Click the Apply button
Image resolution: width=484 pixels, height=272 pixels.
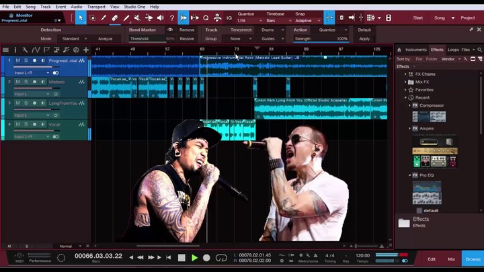point(364,39)
